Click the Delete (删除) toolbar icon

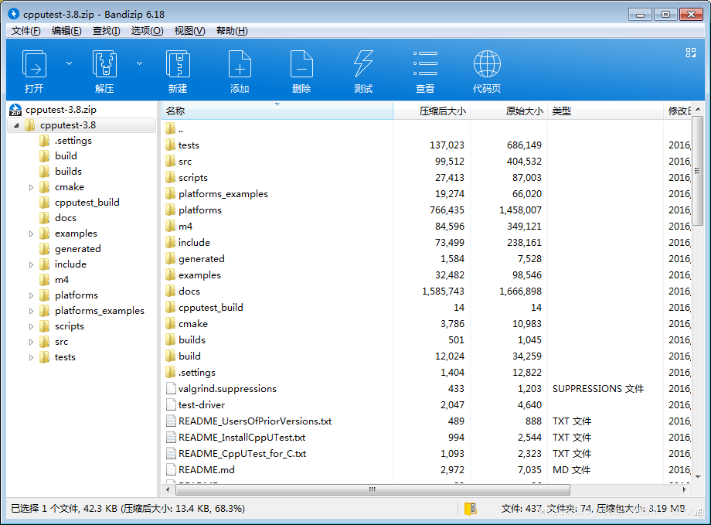[x=301, y=64]
